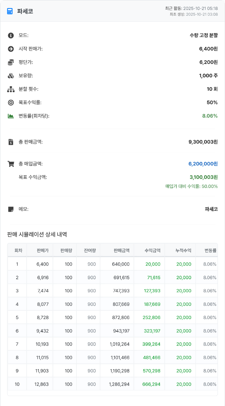The image size is (225, 406).
Task: Select the arrow icon beside 시작 판매가
Action: 11,49
